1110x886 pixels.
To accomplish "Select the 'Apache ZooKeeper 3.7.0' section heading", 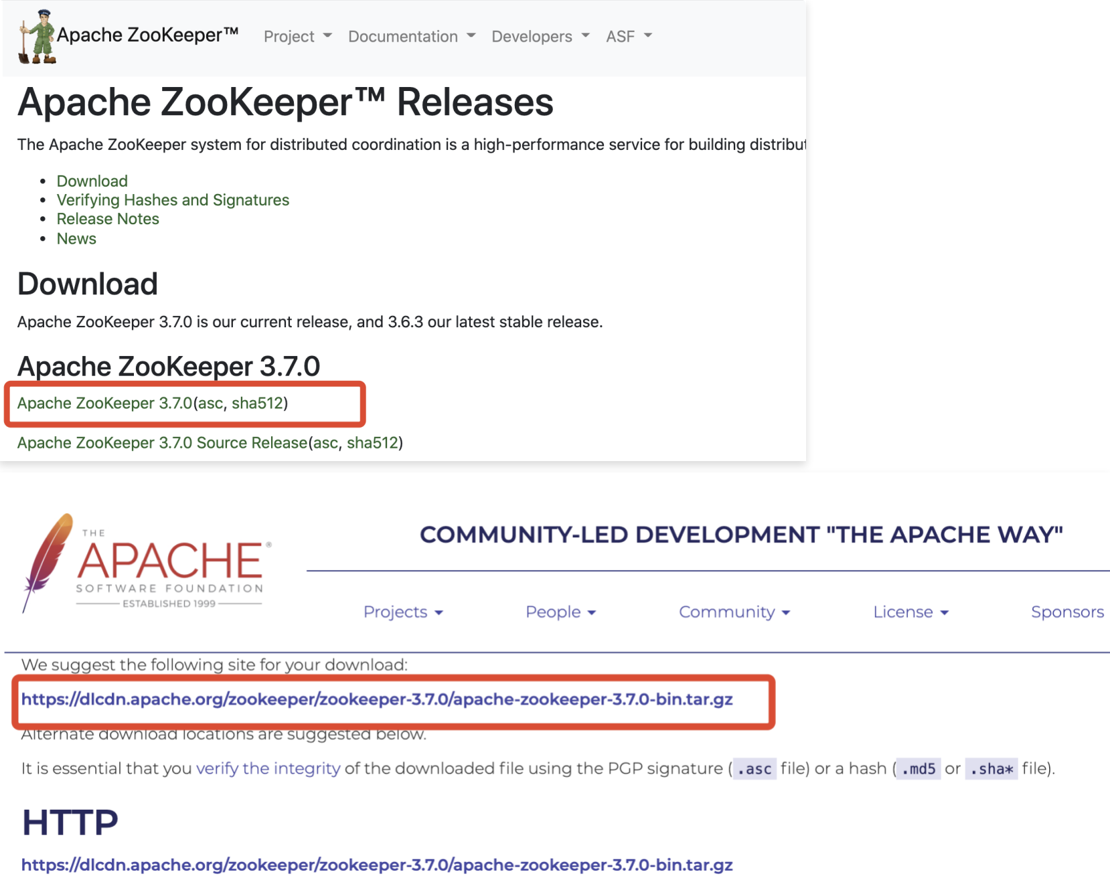I will coord(169,366).
